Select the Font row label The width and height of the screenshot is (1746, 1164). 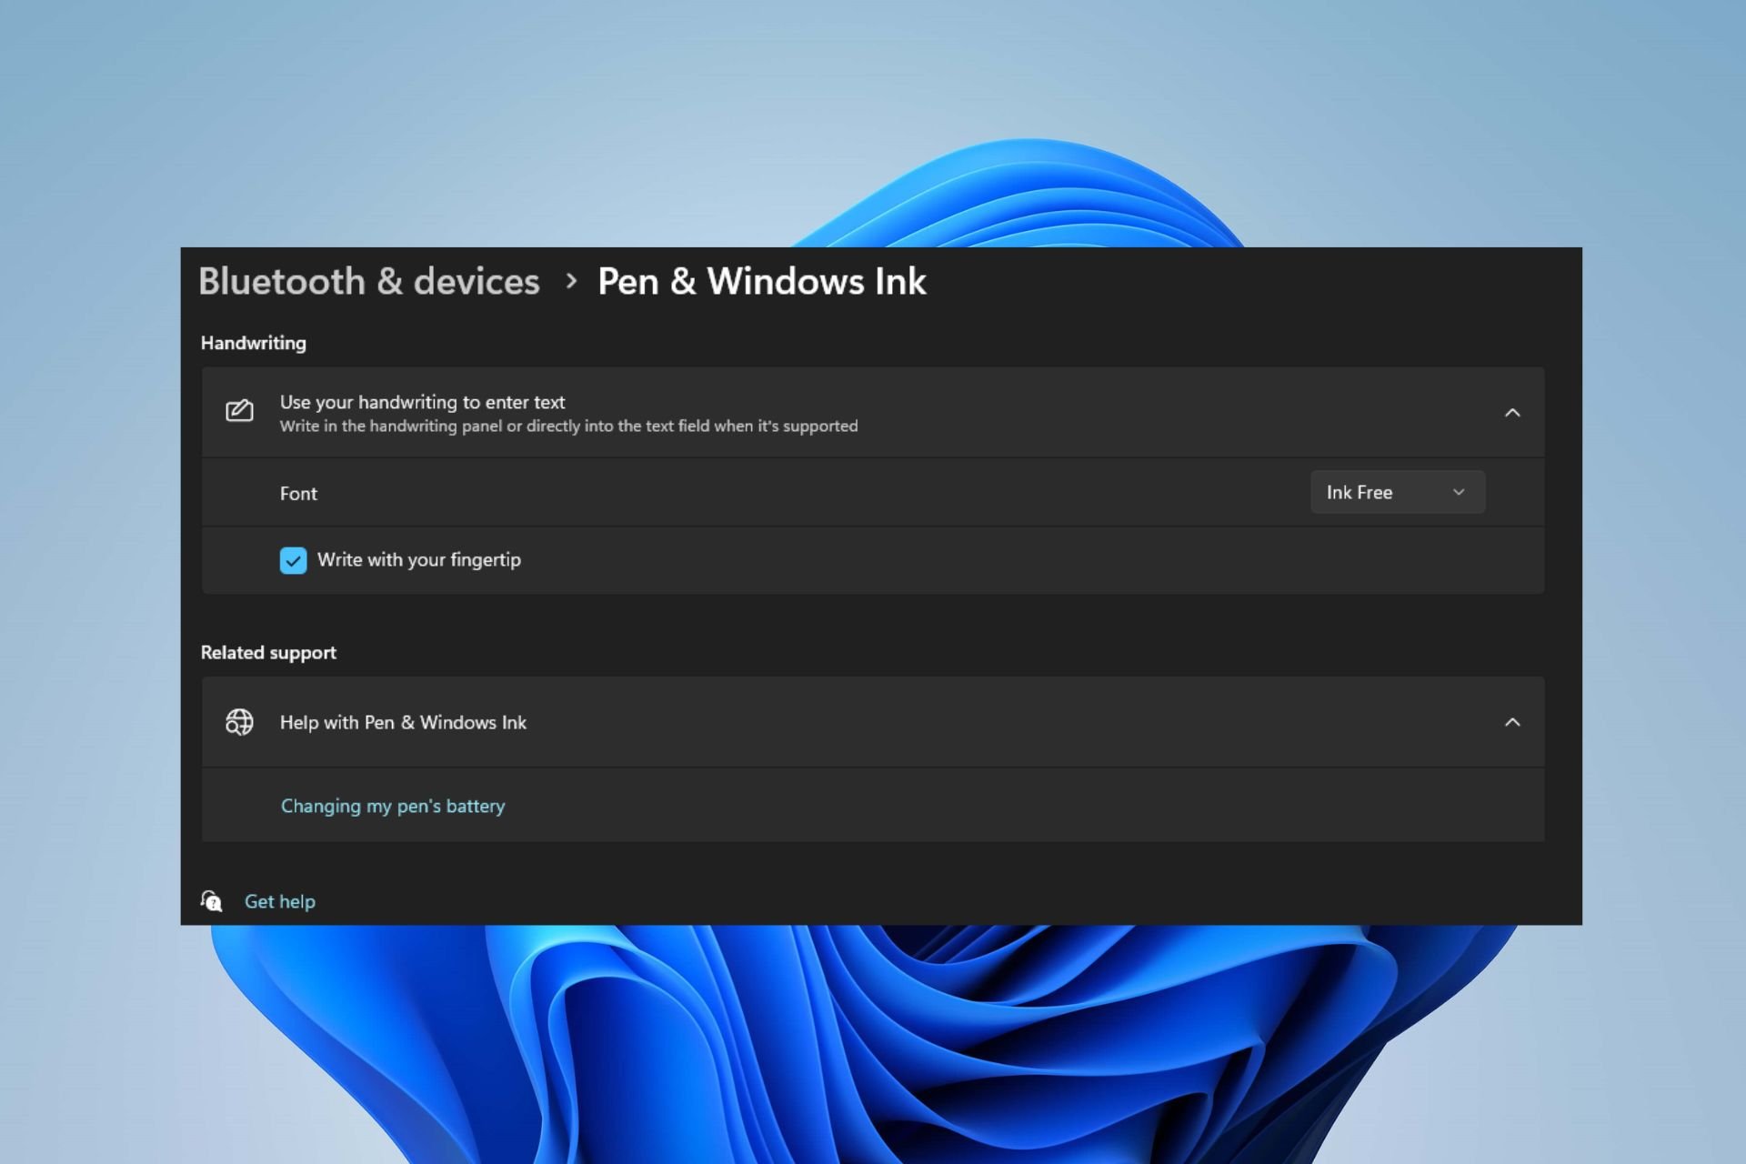point(298,493)
